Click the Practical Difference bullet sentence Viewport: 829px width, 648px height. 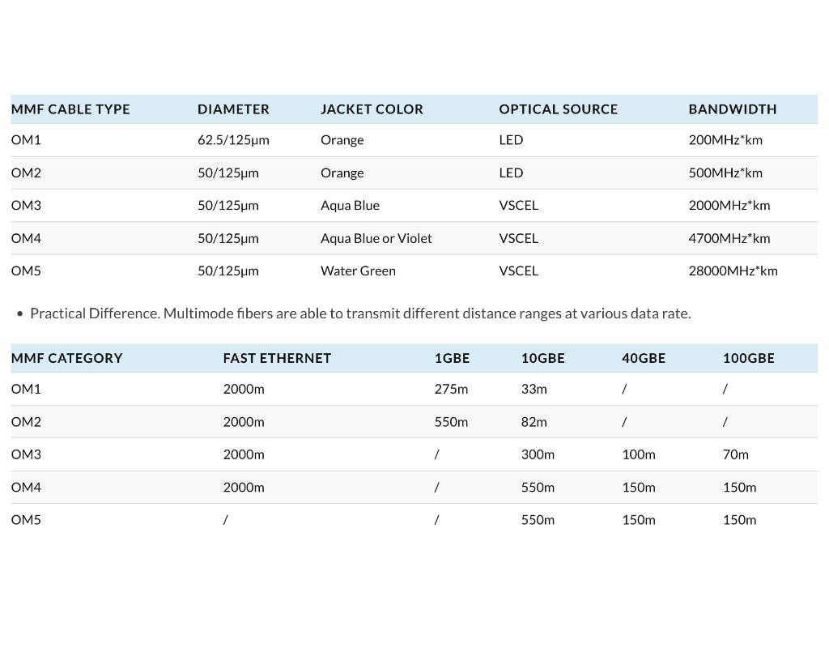(360, 313)
